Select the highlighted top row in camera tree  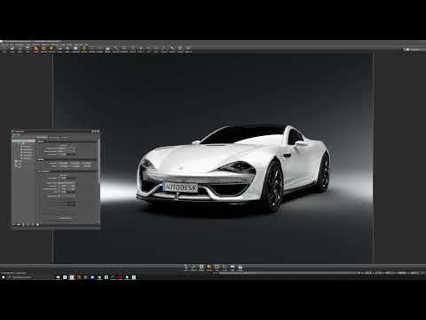pos(23,140)
